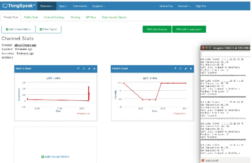Click the Field 2 Chart title
252x163 pixels.
click(120, 69)
